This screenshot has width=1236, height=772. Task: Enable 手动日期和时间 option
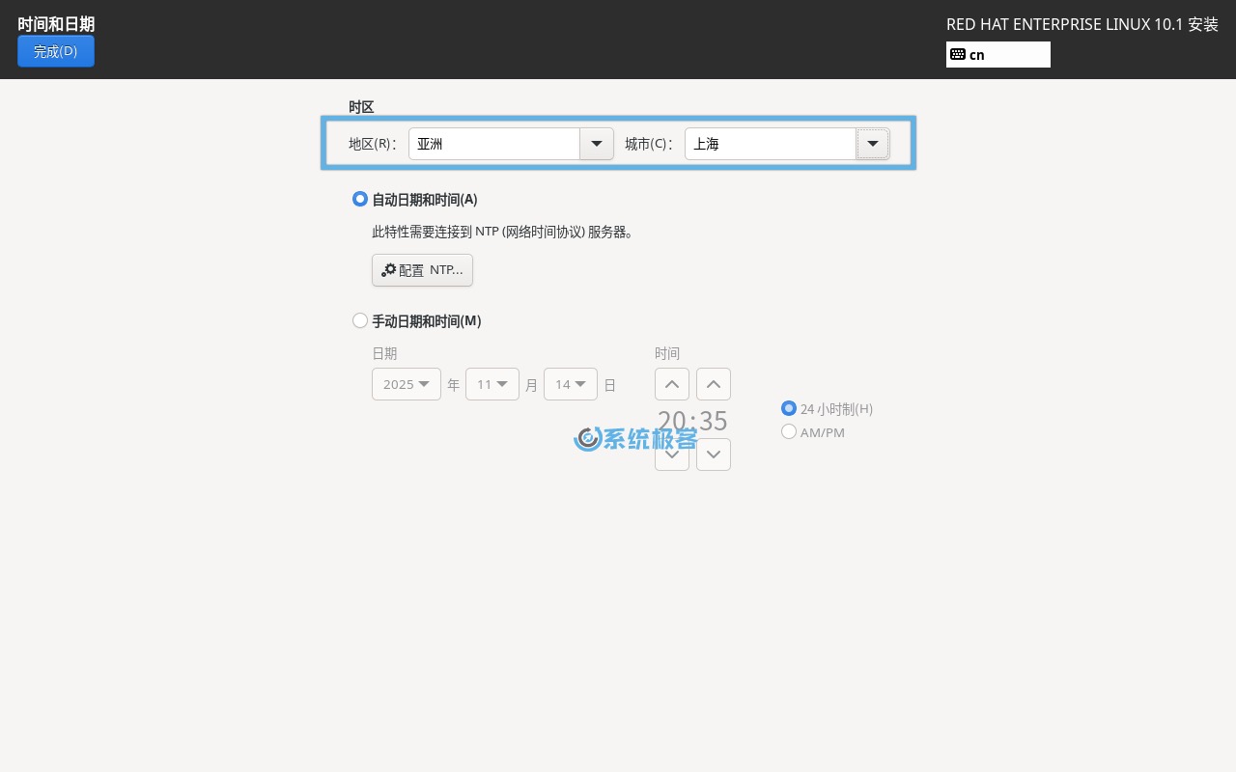point(360,320)
